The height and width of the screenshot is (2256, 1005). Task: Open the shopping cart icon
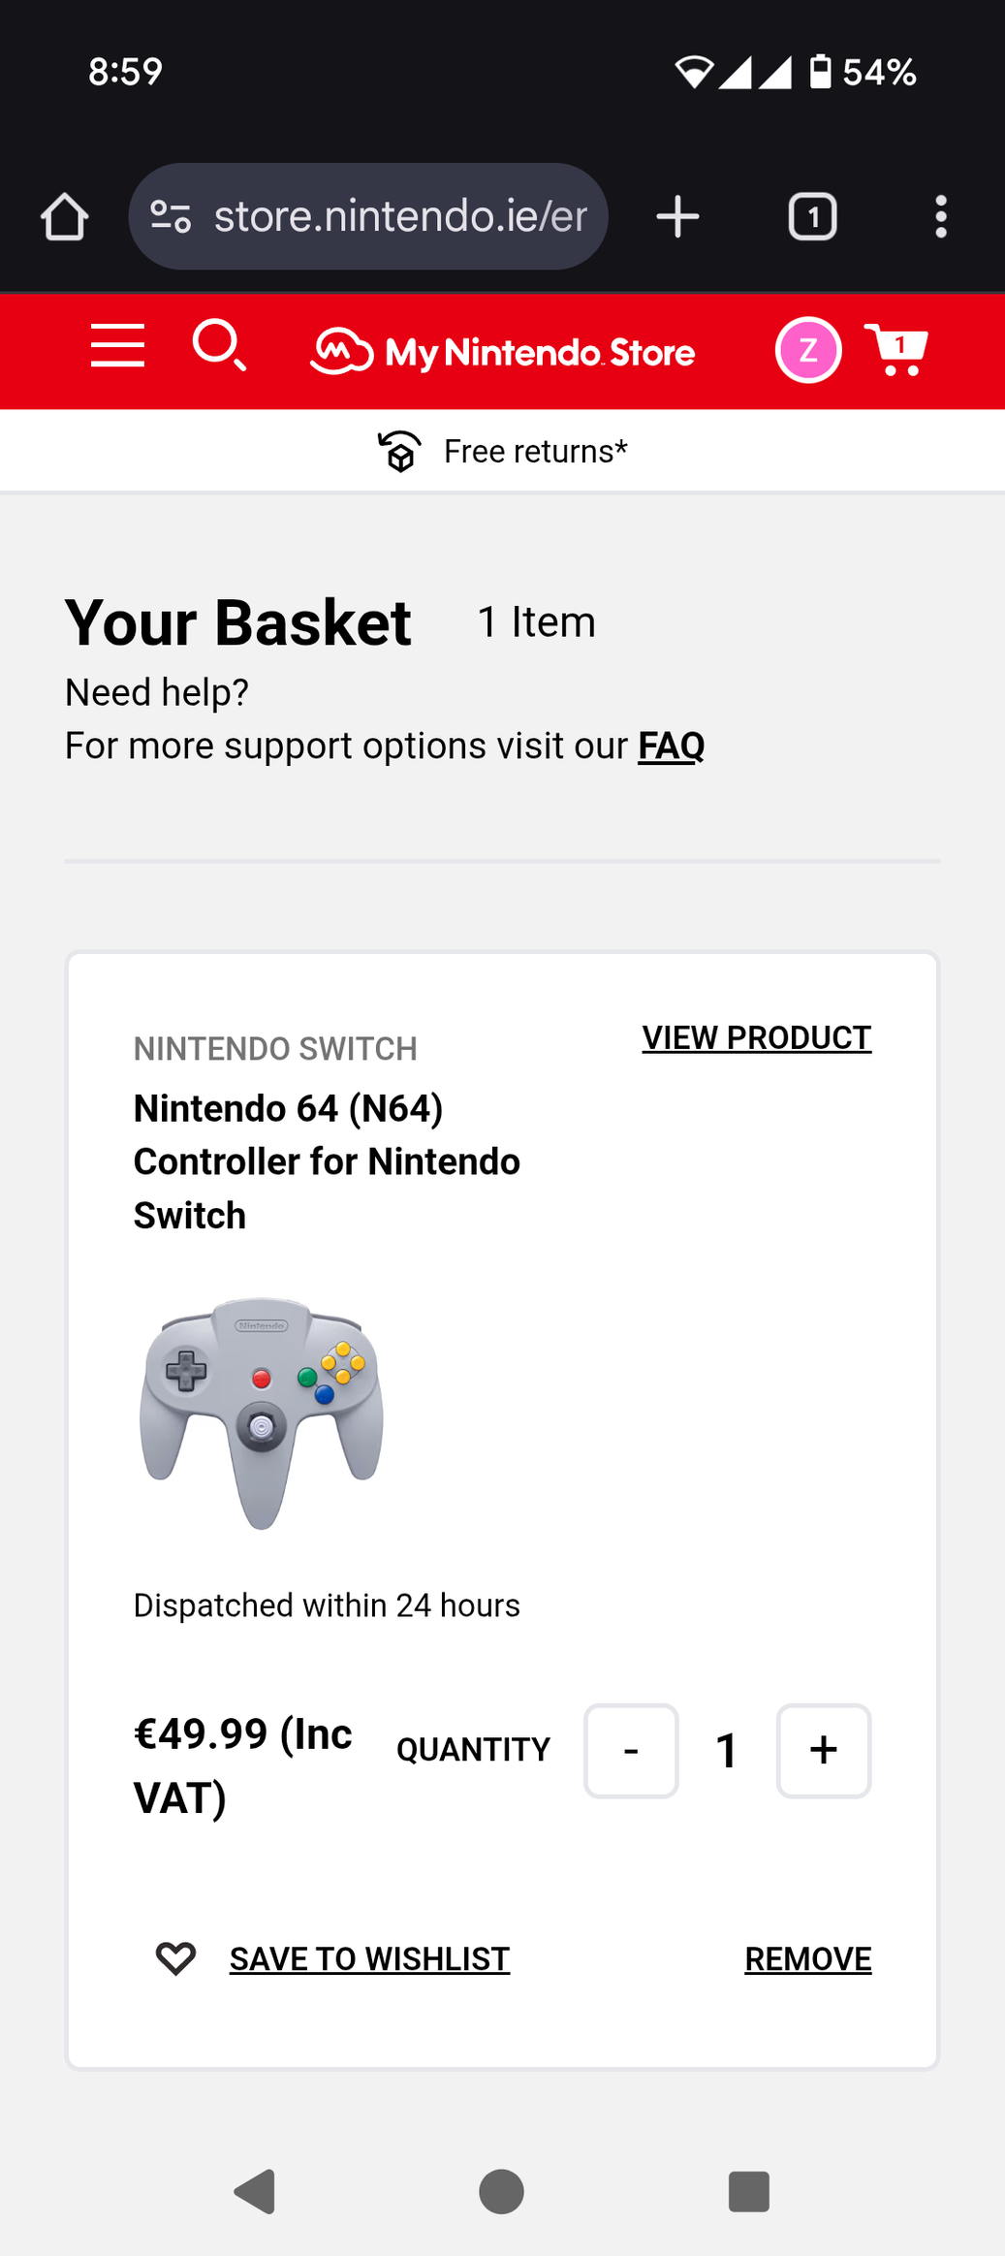895,349
